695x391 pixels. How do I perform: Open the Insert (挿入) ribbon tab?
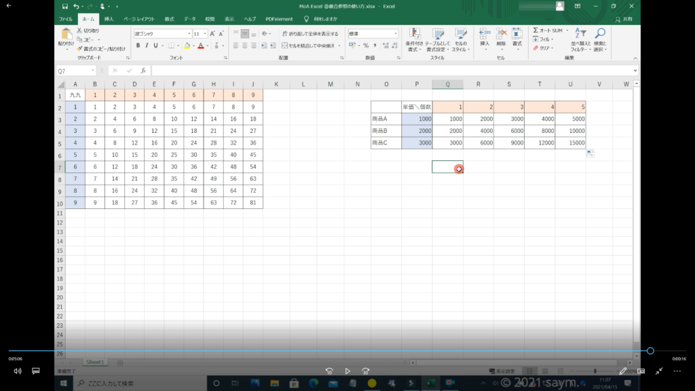click(x=109, y=19)
